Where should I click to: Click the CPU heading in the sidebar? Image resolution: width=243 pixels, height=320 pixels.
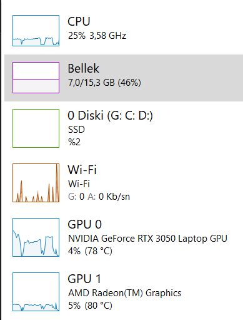click(x=79, y=21)
